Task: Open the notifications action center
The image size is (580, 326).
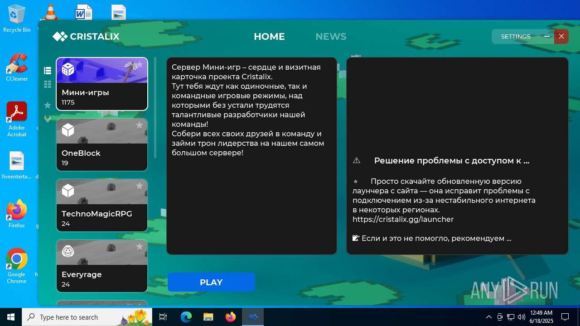Action: 565,317
